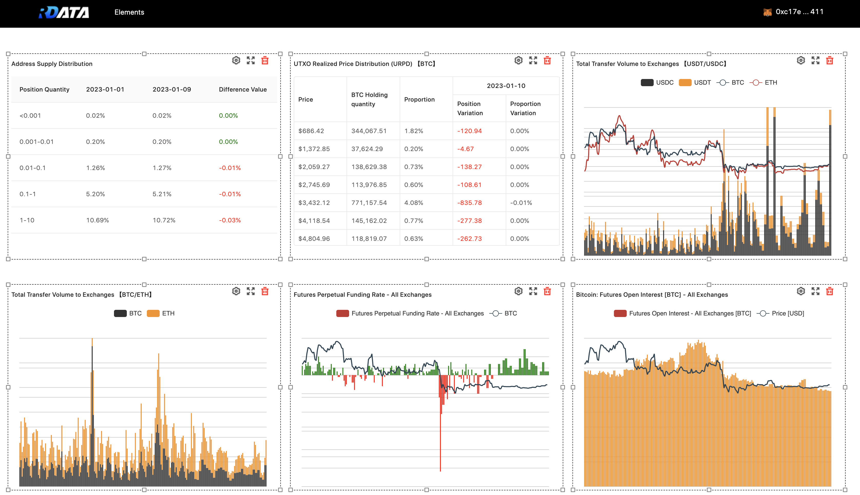
Task: Delete the Address Supply Distribution panel
Action: [265, 61]
